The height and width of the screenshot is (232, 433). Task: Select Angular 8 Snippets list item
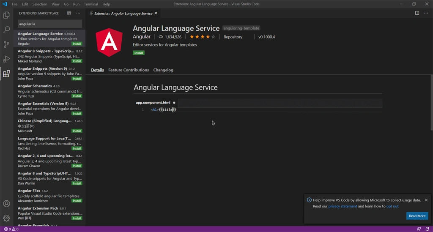point(49,56)
